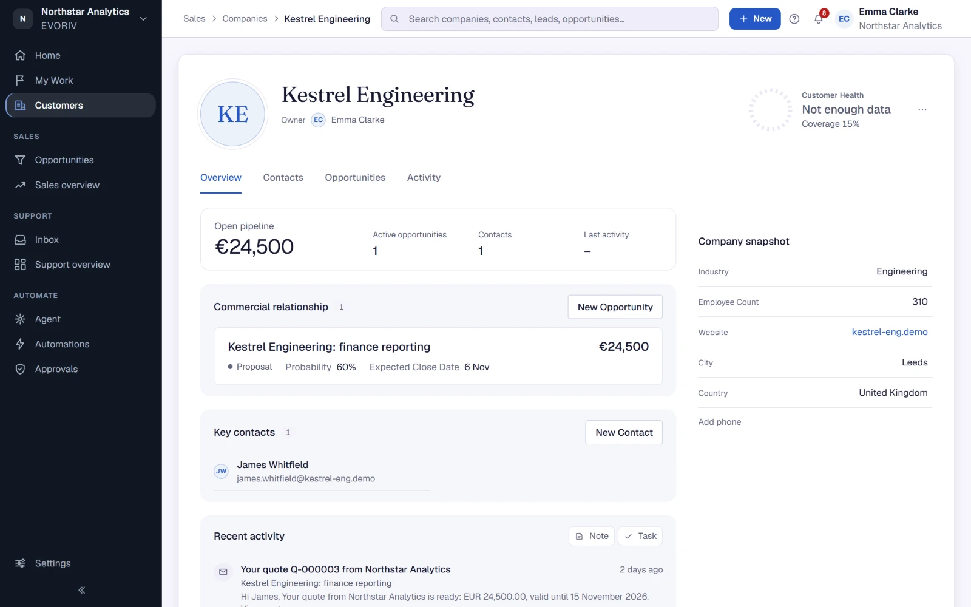Select the Overview tab
This screenshot has width=971, height=607.
(x=221, y=178)
